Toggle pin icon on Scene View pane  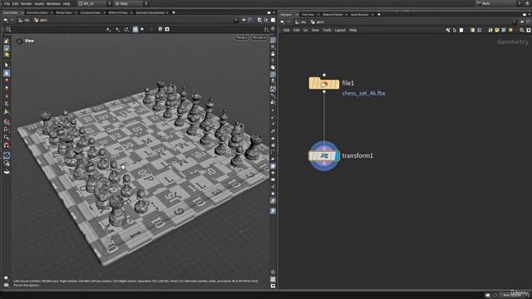coord(244,20)
